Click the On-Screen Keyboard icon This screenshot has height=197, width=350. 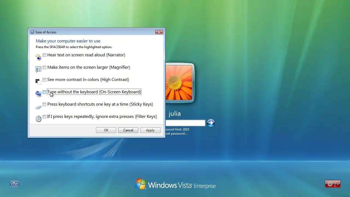(x=38, y=94)
